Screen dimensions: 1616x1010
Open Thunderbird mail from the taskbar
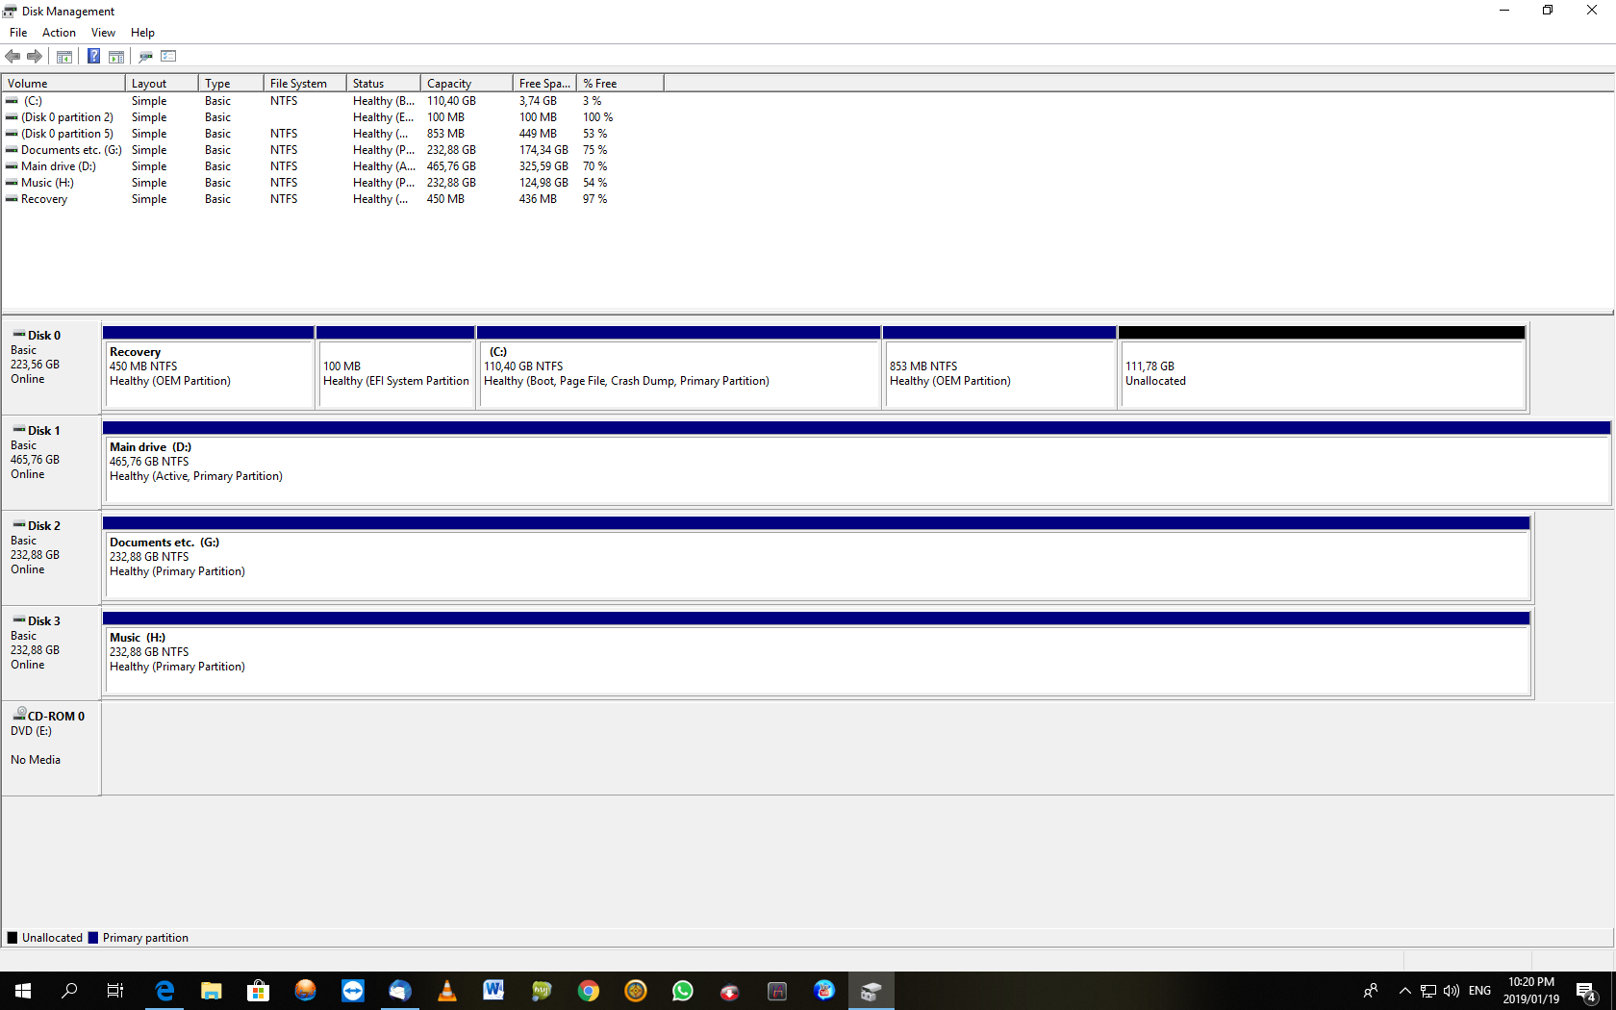[400, 991]
